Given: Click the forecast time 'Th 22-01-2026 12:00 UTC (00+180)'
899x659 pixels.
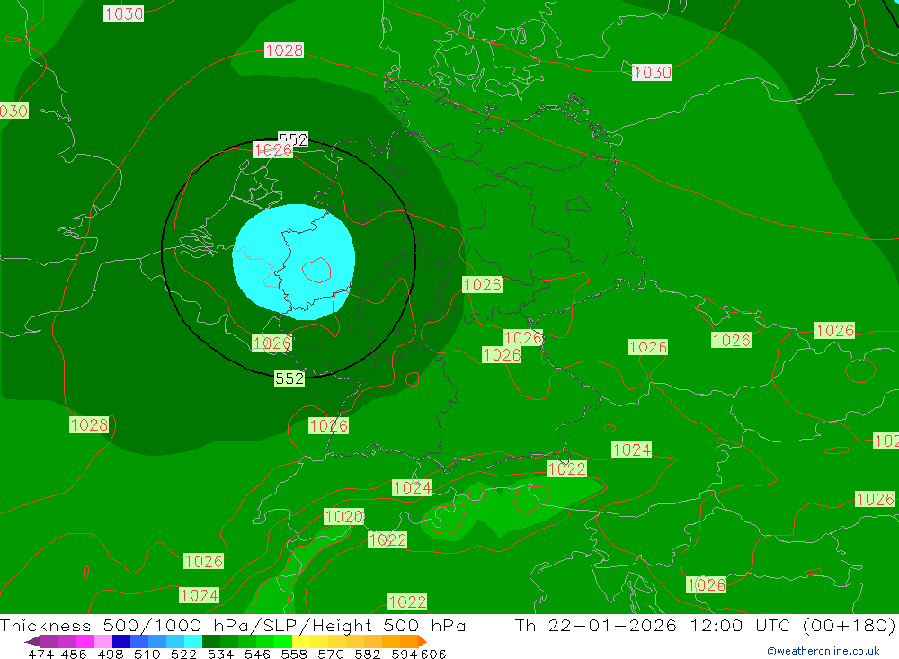Looking at the screenshot, I should 705,625.
